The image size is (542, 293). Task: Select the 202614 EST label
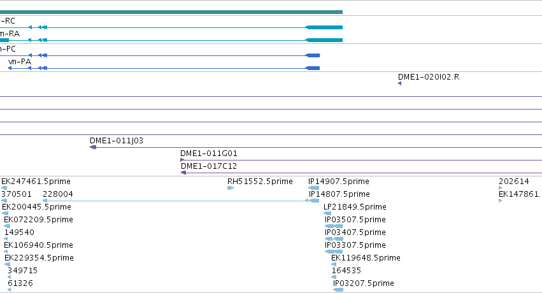[513, 182]
